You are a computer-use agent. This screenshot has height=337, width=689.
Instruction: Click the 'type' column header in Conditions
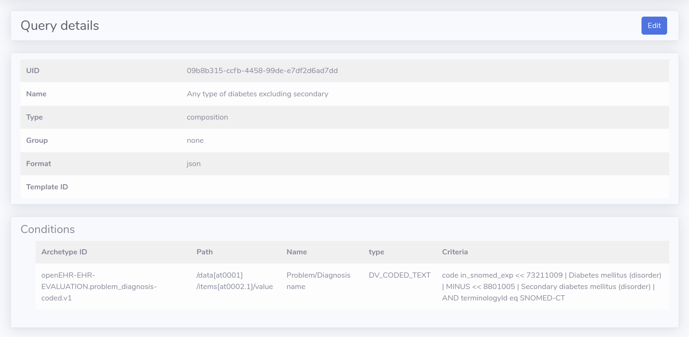tap(377, 252)
